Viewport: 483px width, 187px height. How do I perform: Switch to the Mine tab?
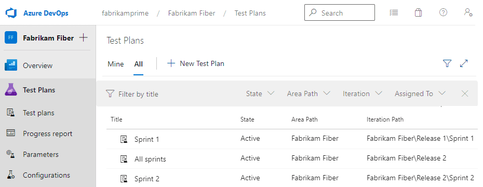click(x=115, y=64)
